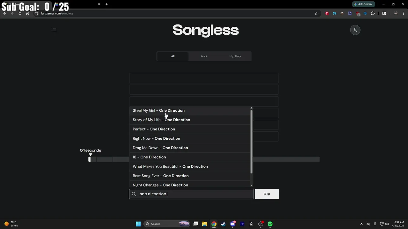This screenshot has height=229, width=408.
Task: Open the blue sound-waves extension
Action: pyautogui.click(x=365, y=13)
